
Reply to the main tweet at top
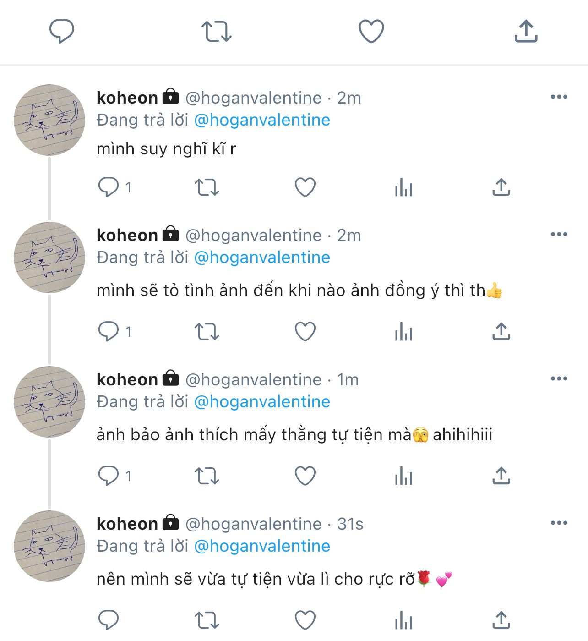tap(62, 31)
